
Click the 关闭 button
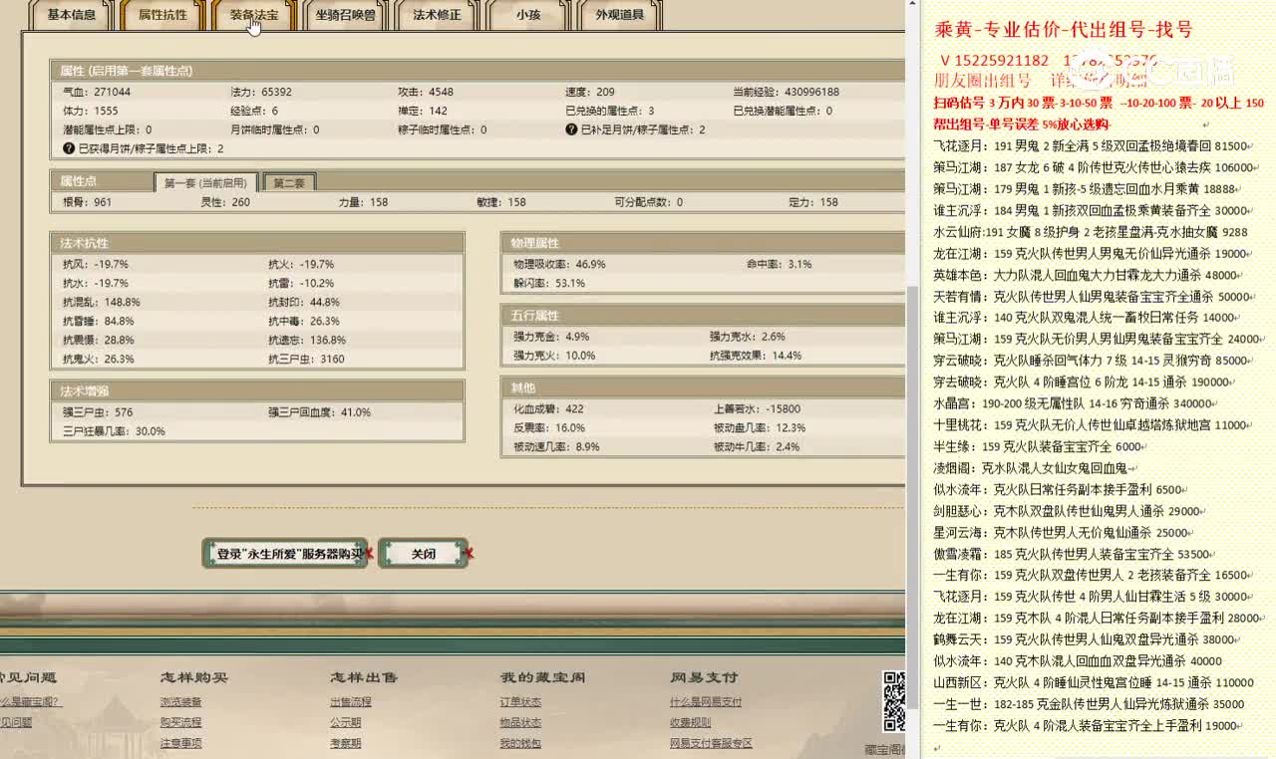tap(424, 554)
